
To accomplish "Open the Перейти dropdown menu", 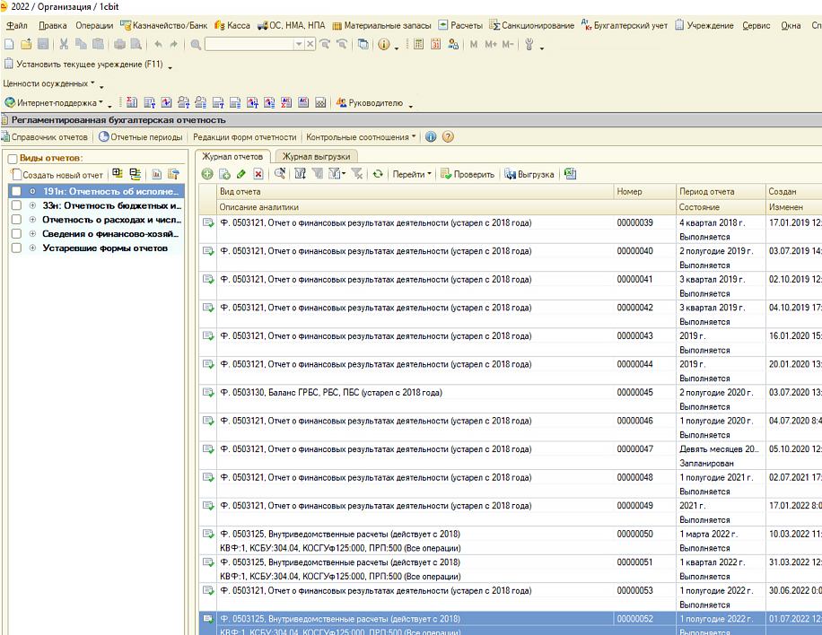I will tap(412, 174).
